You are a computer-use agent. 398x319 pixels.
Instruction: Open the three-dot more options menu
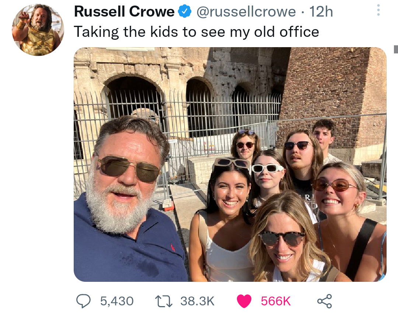[x=378, y=10]
